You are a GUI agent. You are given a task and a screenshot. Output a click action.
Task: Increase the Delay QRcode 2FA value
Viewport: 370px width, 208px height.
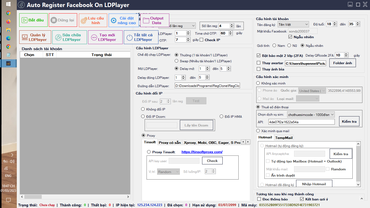coord(346,54)
